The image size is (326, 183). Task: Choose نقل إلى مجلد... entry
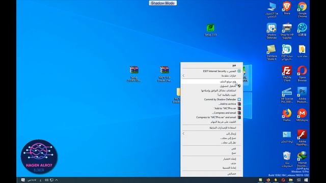click(212, 142)
